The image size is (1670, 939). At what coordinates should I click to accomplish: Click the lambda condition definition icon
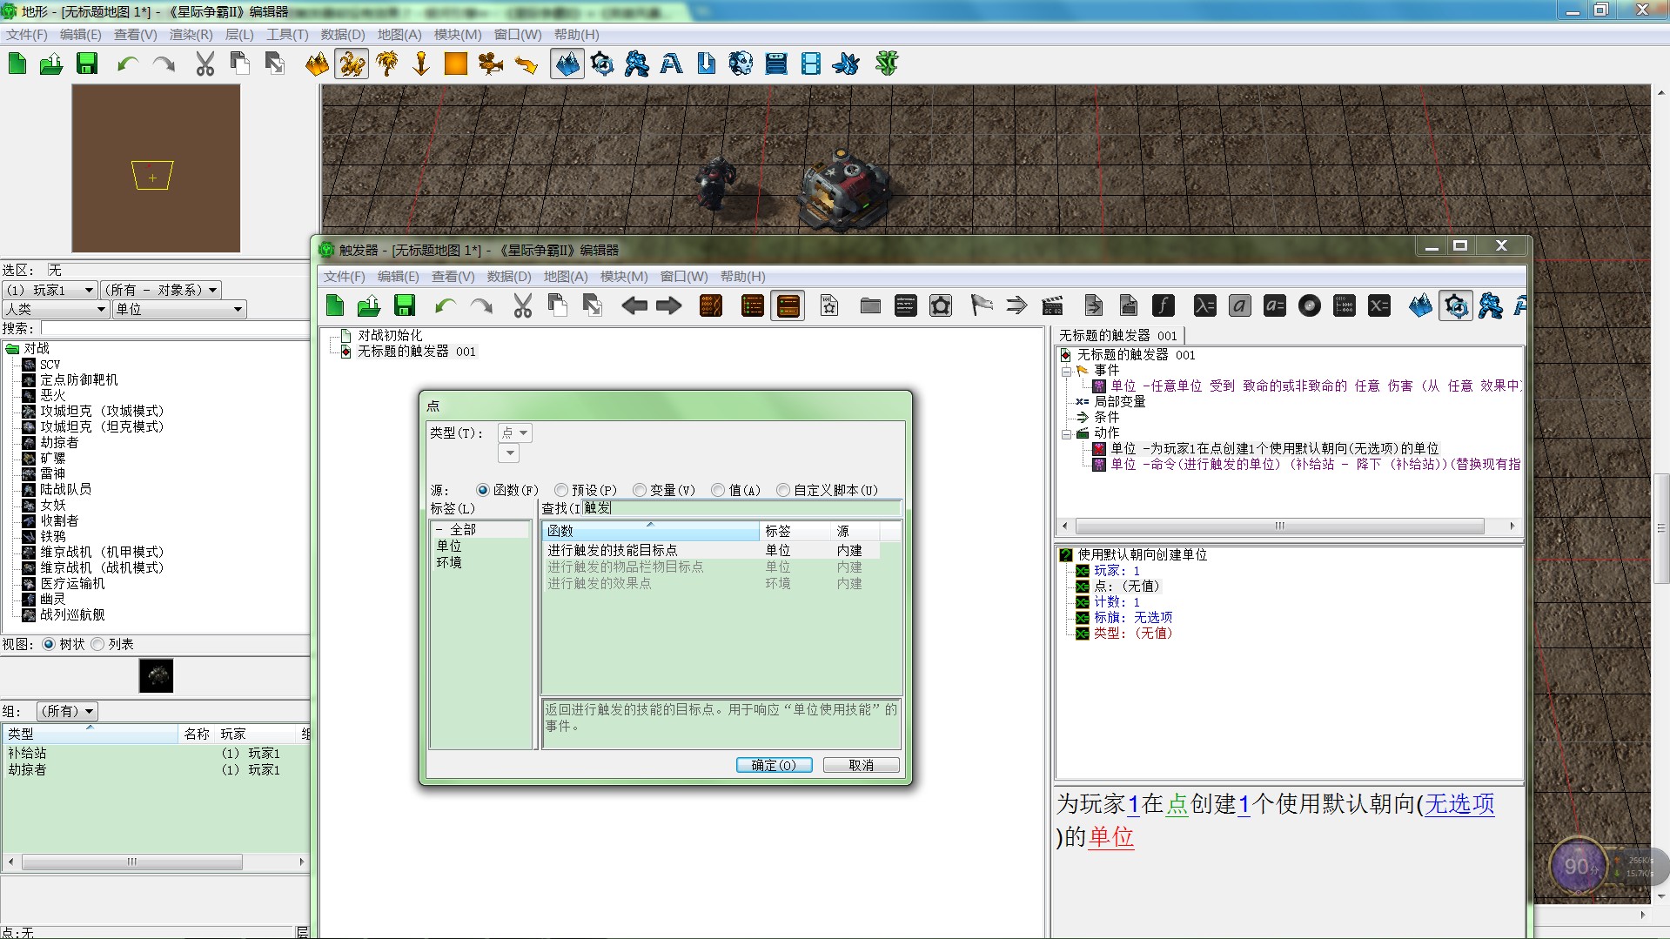[x=1204, y=305]
